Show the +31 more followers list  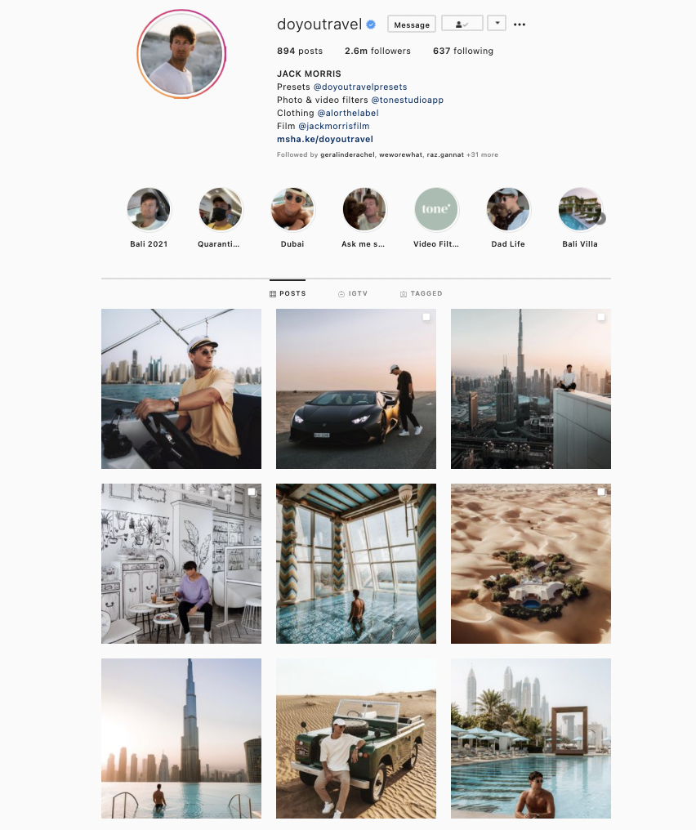pyautogui.click(x=482, y=154)
